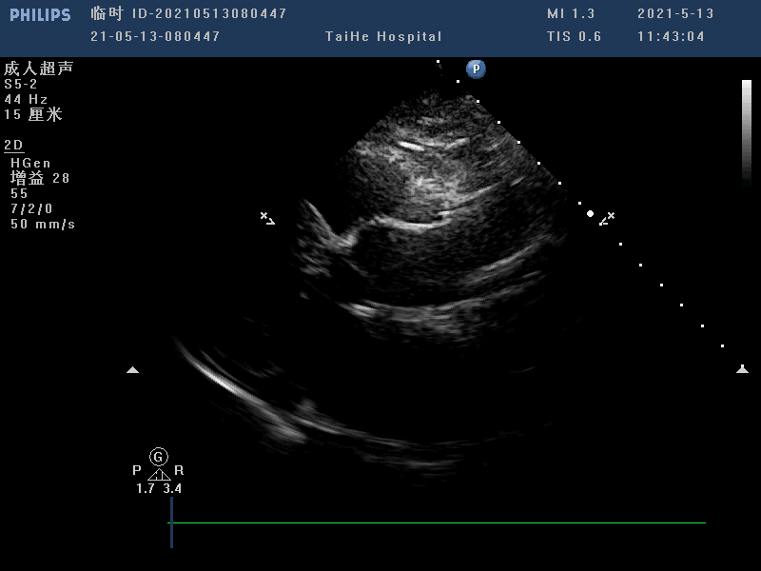The image size is (761, 571).
Task: Click the left caliper arrow marker
Action: 267,218
